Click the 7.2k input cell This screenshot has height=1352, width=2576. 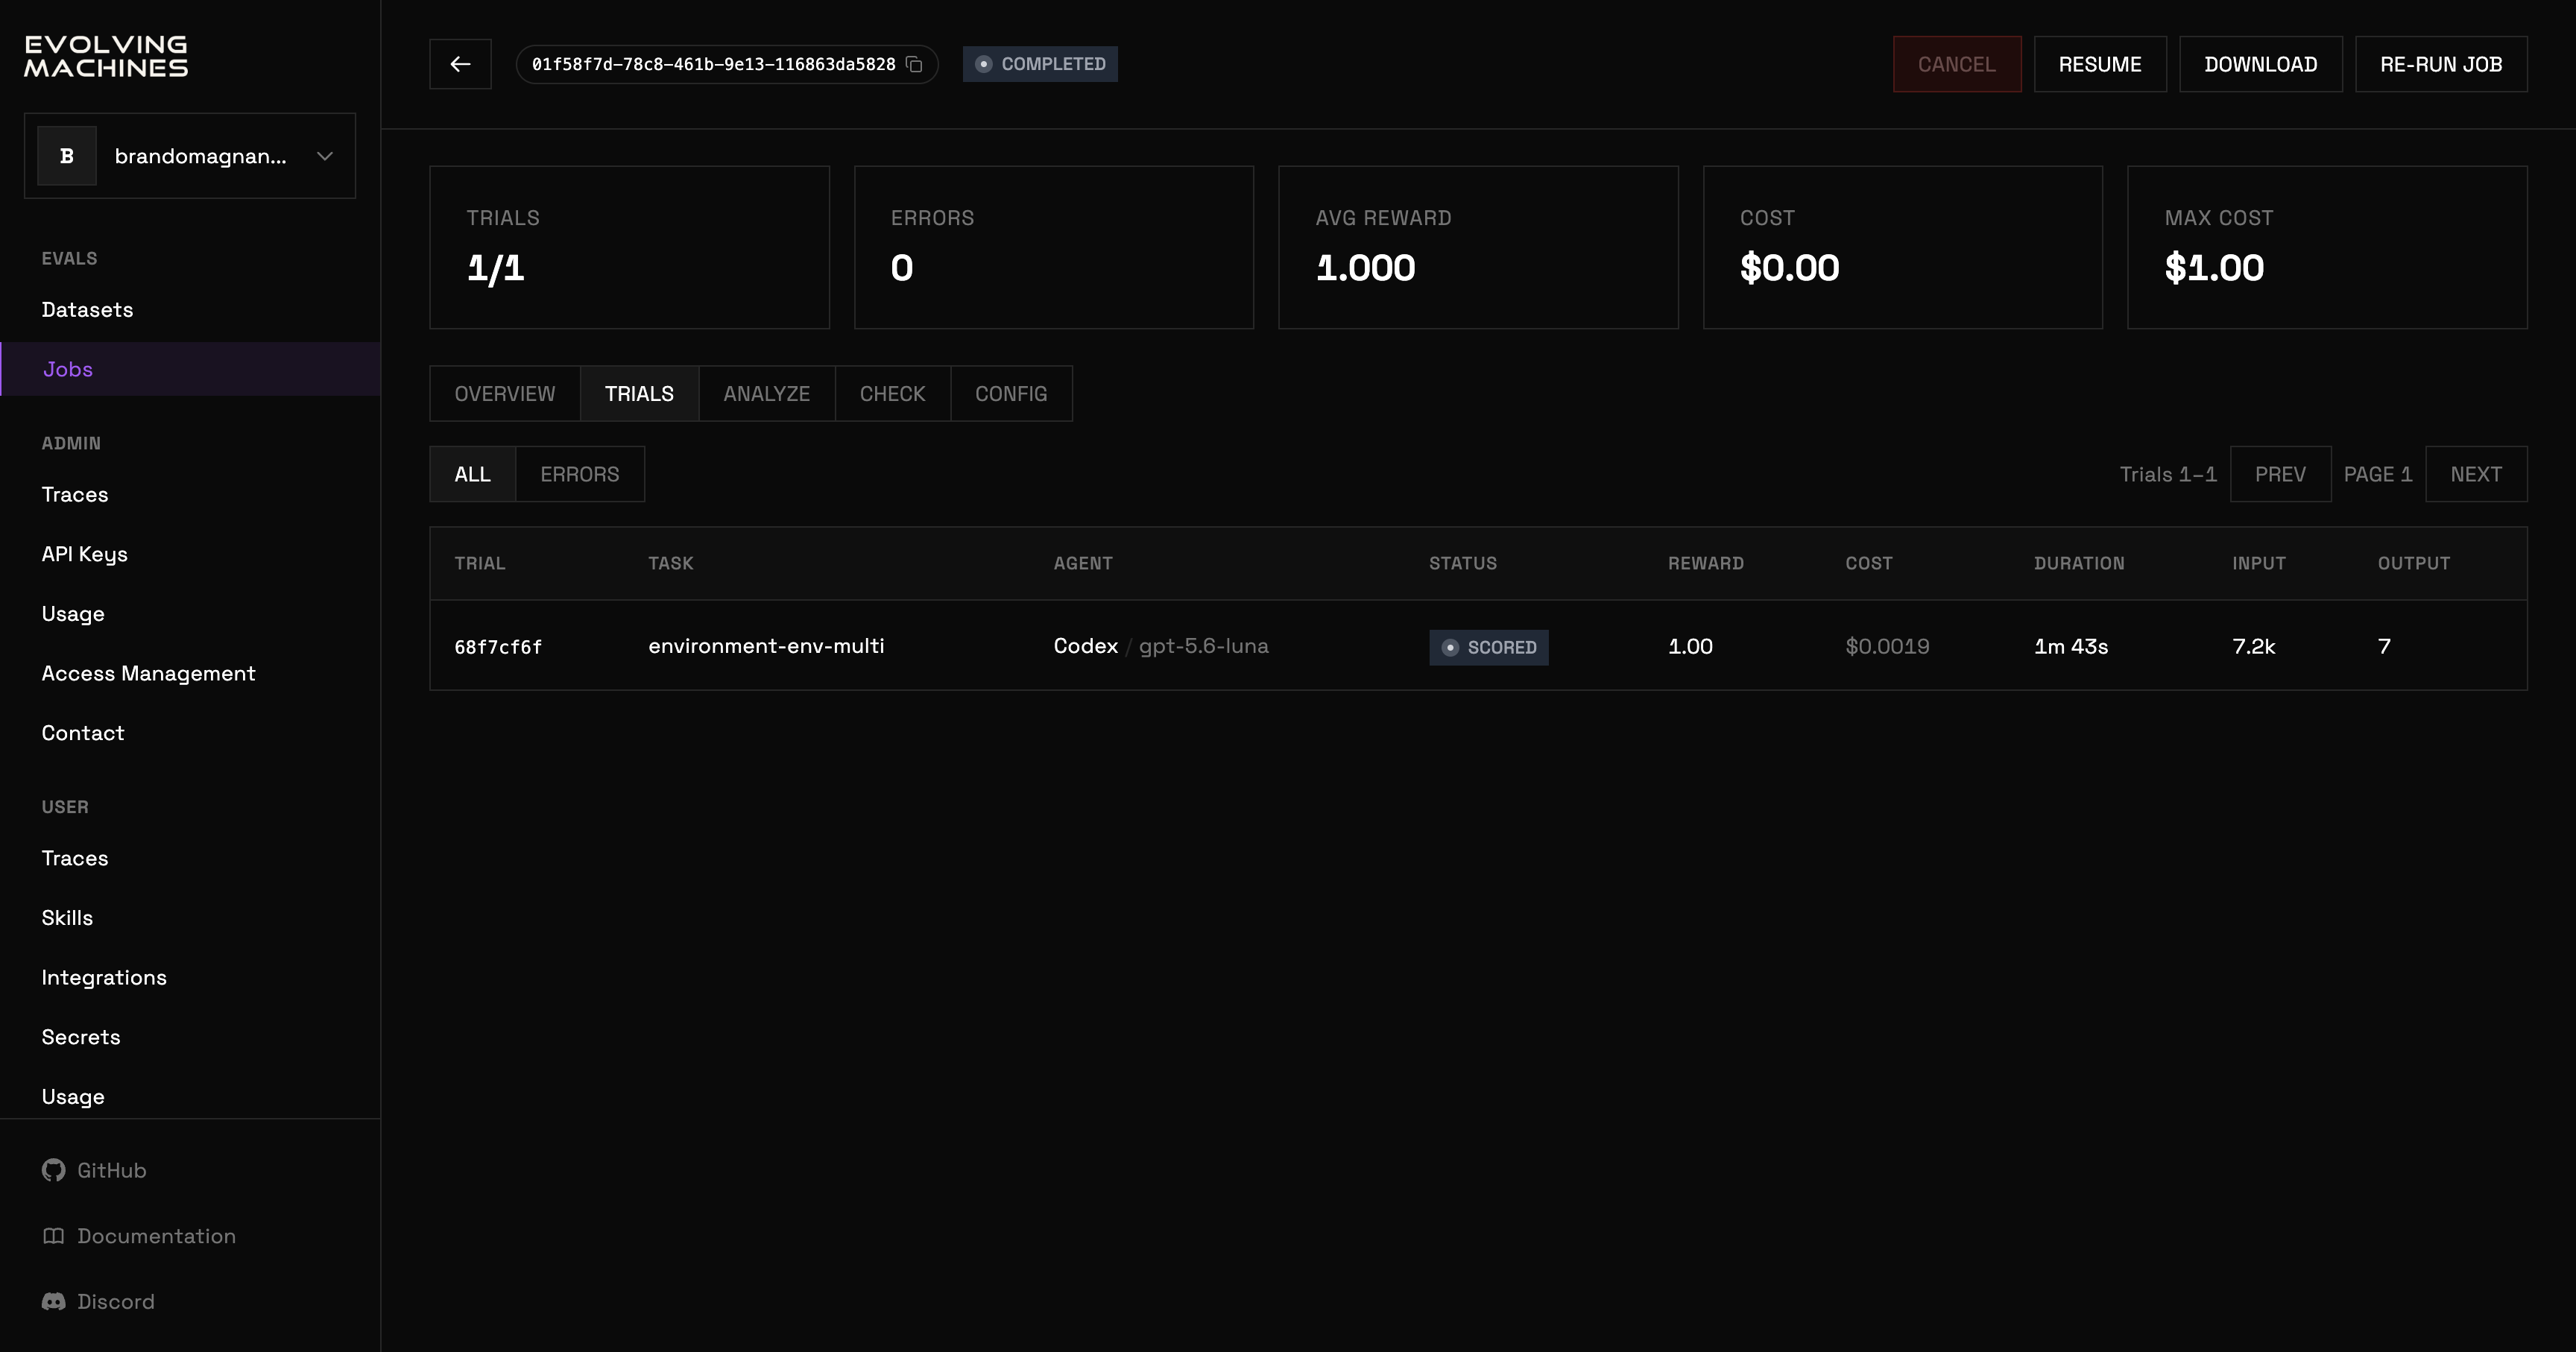[2253, 646]
